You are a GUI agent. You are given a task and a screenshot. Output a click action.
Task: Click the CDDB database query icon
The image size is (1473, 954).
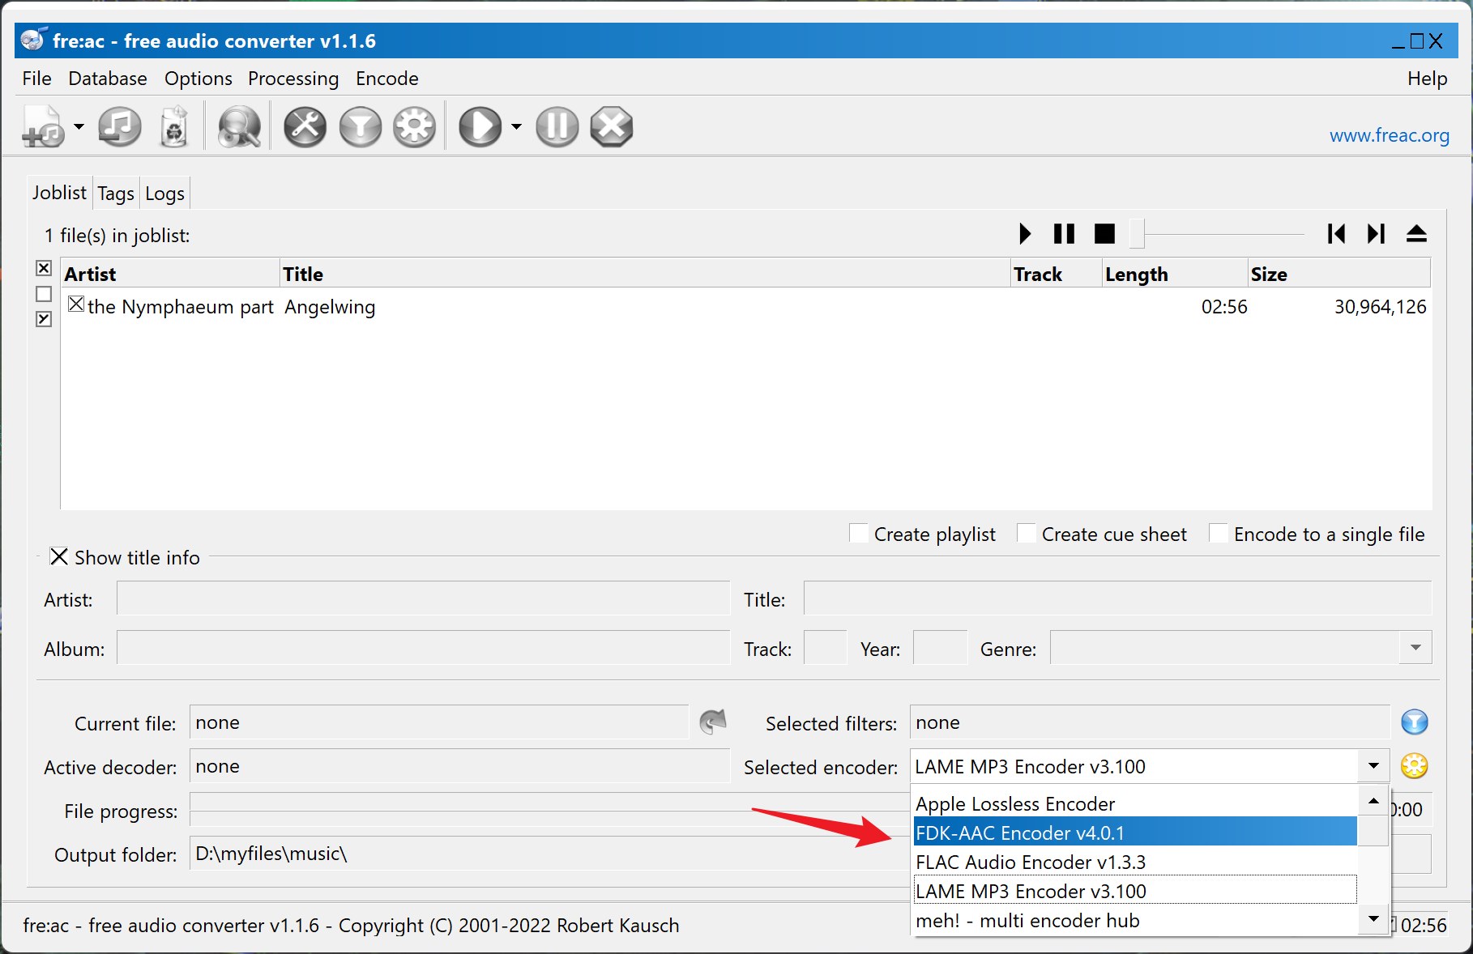coord(239,127)
